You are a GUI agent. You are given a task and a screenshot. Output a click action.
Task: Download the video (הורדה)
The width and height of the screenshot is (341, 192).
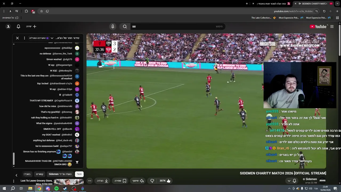tap(103, 181)
